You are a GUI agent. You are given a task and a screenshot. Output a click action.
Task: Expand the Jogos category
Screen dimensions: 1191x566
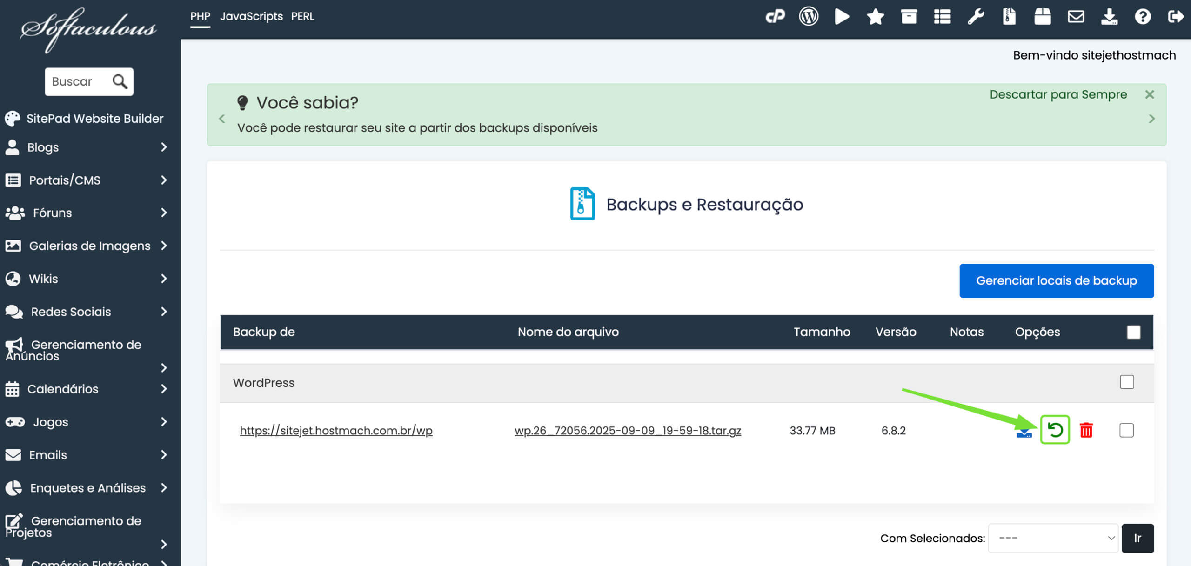[x=164, y=422]
